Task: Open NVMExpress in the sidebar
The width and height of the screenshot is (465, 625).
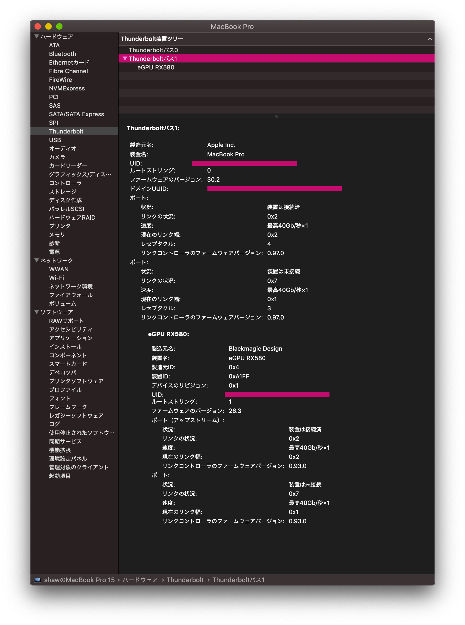Action: 67,88
